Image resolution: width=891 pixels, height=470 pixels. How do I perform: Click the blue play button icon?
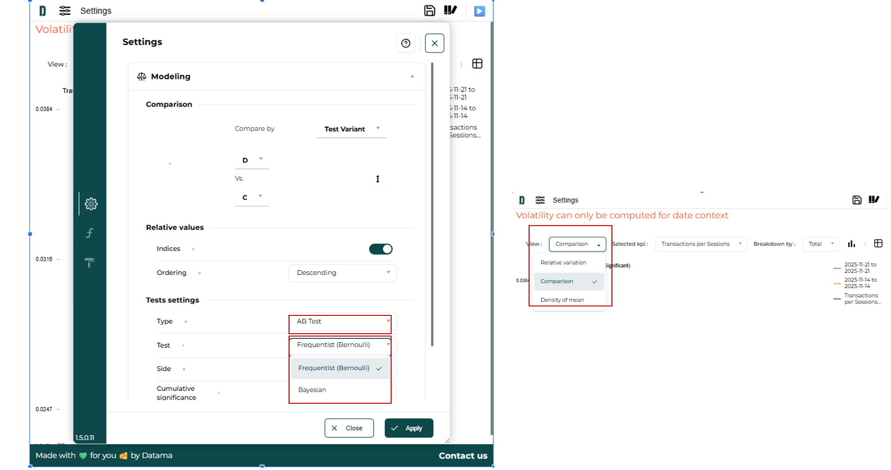pos(479,11)
